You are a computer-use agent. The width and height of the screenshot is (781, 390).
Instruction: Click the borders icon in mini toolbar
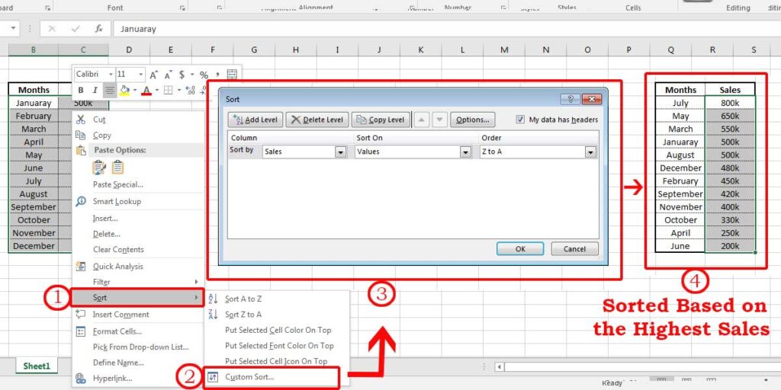(168, 91)
